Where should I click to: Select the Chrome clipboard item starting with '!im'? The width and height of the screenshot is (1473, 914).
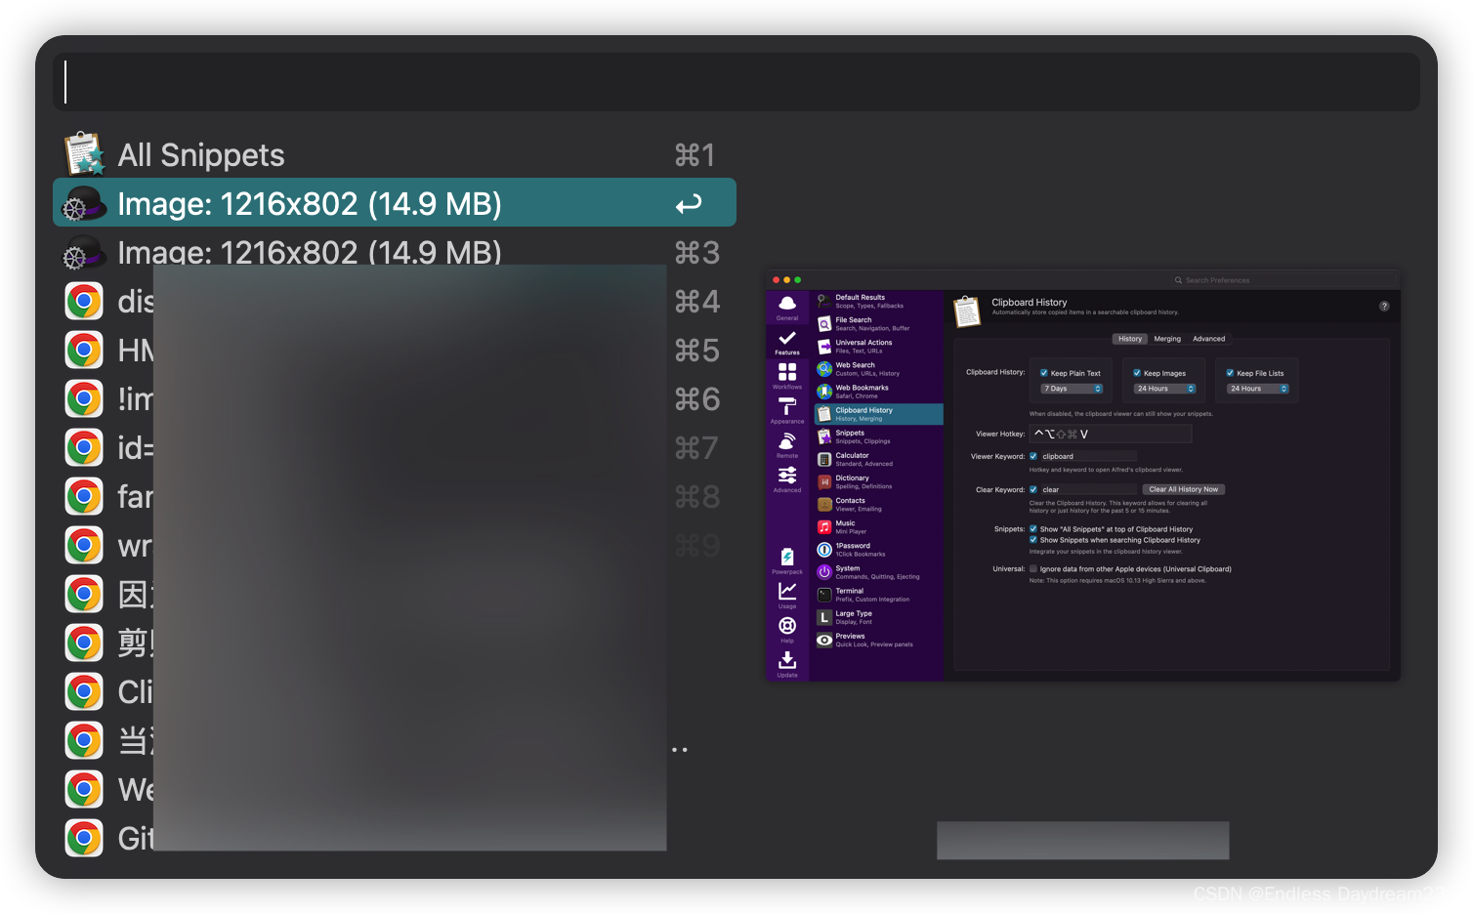[x=395, y=398]
